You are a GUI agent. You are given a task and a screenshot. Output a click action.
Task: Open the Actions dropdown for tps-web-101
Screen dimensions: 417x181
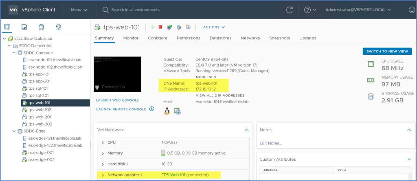point(214,27)
